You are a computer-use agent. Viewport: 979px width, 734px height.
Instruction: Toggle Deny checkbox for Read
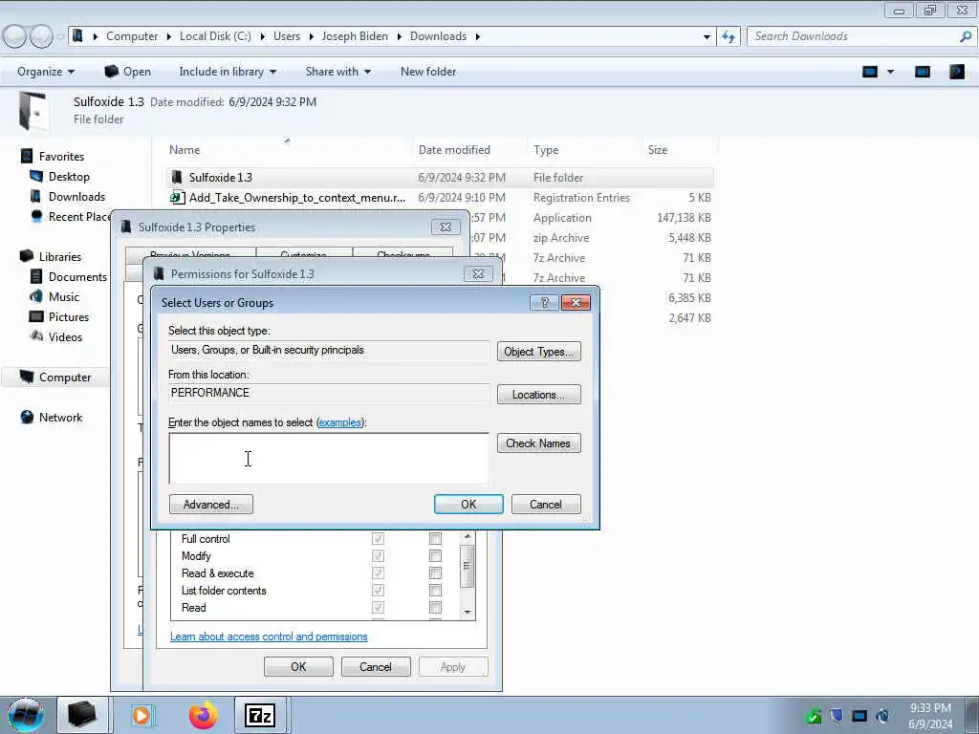[435, 607]
